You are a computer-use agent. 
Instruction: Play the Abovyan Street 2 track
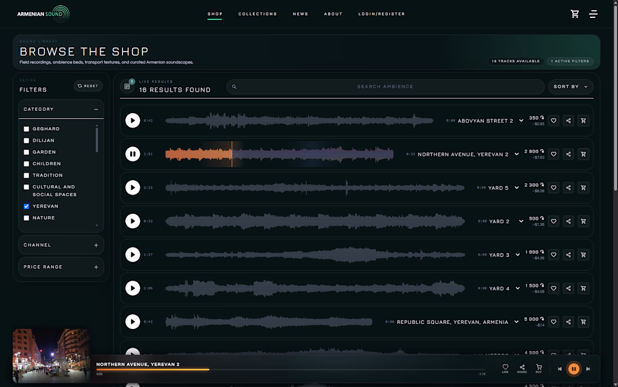(133, 121)
